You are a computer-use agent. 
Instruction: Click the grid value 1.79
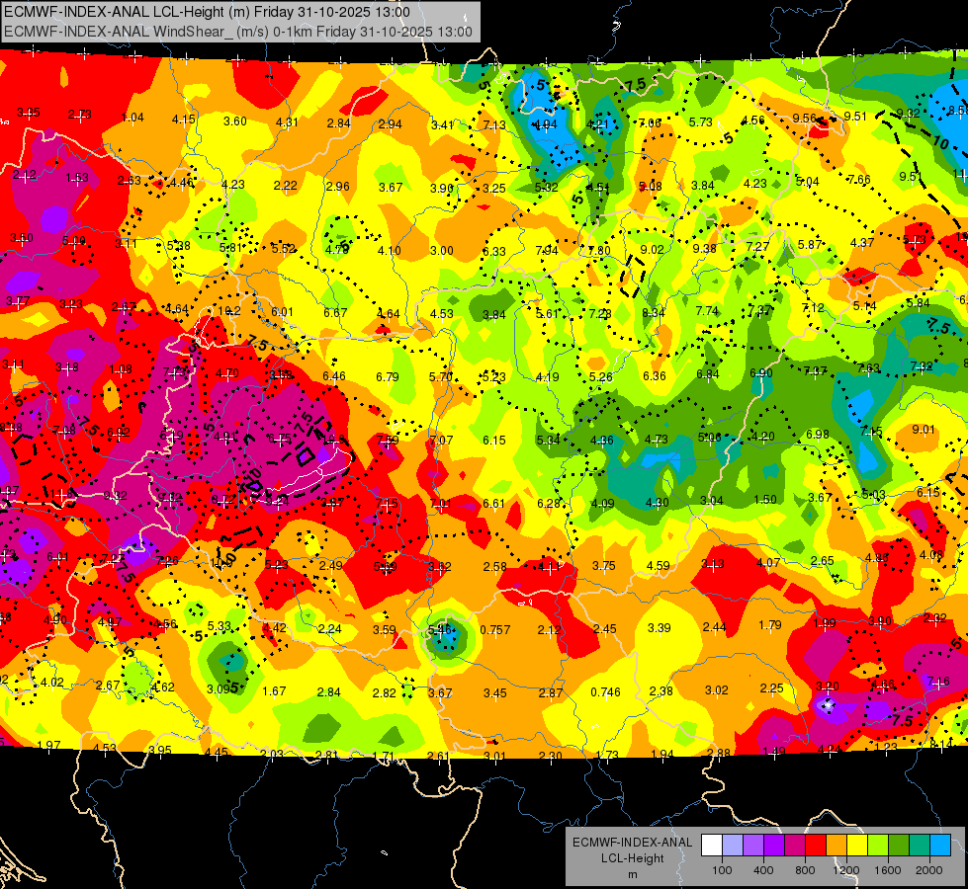coord(770,625)
